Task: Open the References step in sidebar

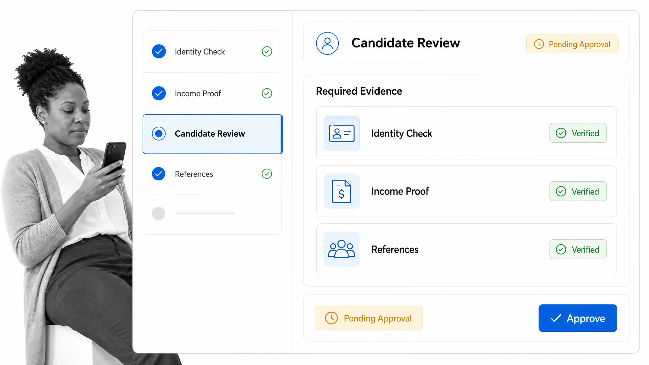Action: tap(212, 174)
